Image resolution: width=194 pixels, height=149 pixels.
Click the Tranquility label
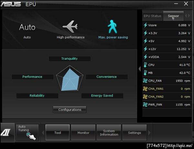coord(70,59)
